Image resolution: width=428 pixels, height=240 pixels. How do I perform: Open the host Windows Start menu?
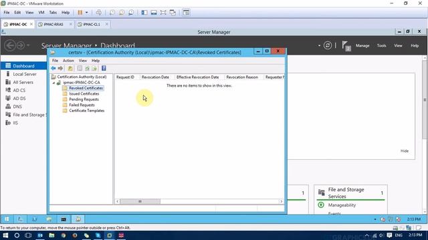click(x=5, y=235)
